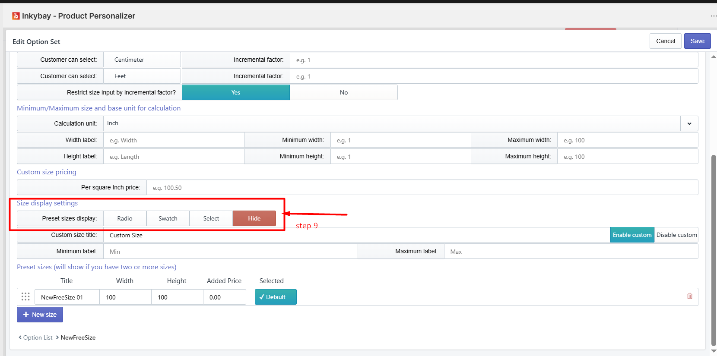Viewport: 717px width, 356px height.
Task: Click the Enable custom button
Action: (632, 235)
